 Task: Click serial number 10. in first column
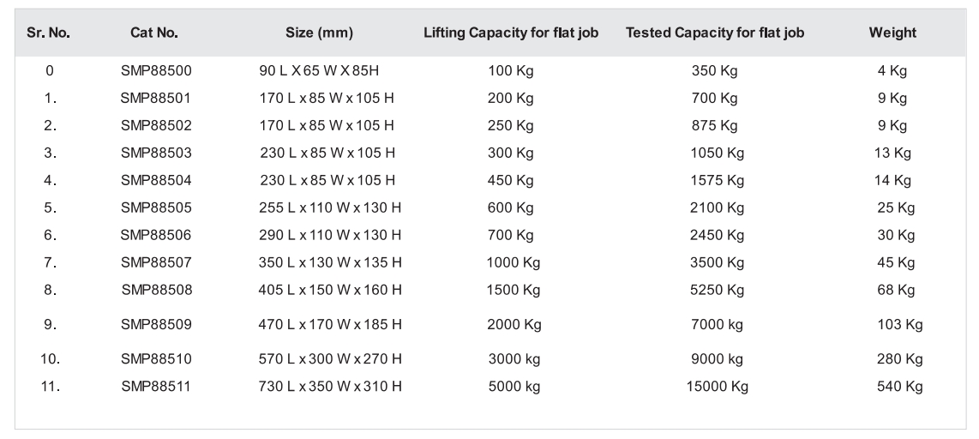[x=50, y=358]
